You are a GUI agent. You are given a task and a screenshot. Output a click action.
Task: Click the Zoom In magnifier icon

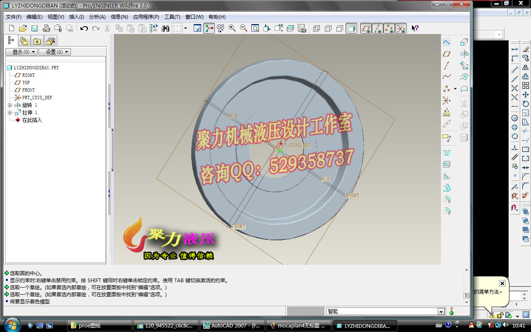(x=232, y=28)
